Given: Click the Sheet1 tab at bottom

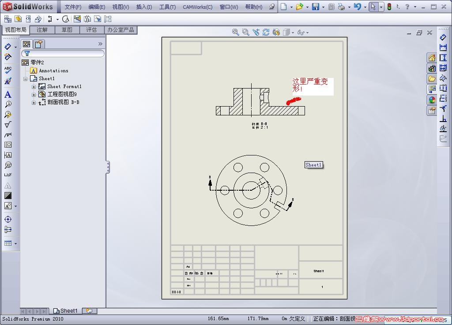Looking at the screenshot, I should (x=65, y=311).
